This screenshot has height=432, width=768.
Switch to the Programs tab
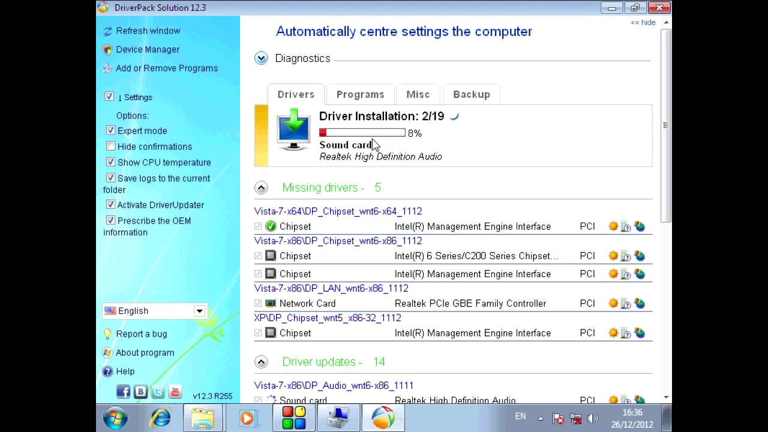(x=360, y=94)
